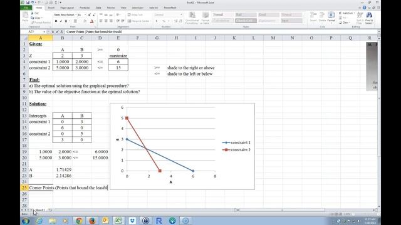
Task: Click the Sort & Filter icon
Action: [360, 15]
